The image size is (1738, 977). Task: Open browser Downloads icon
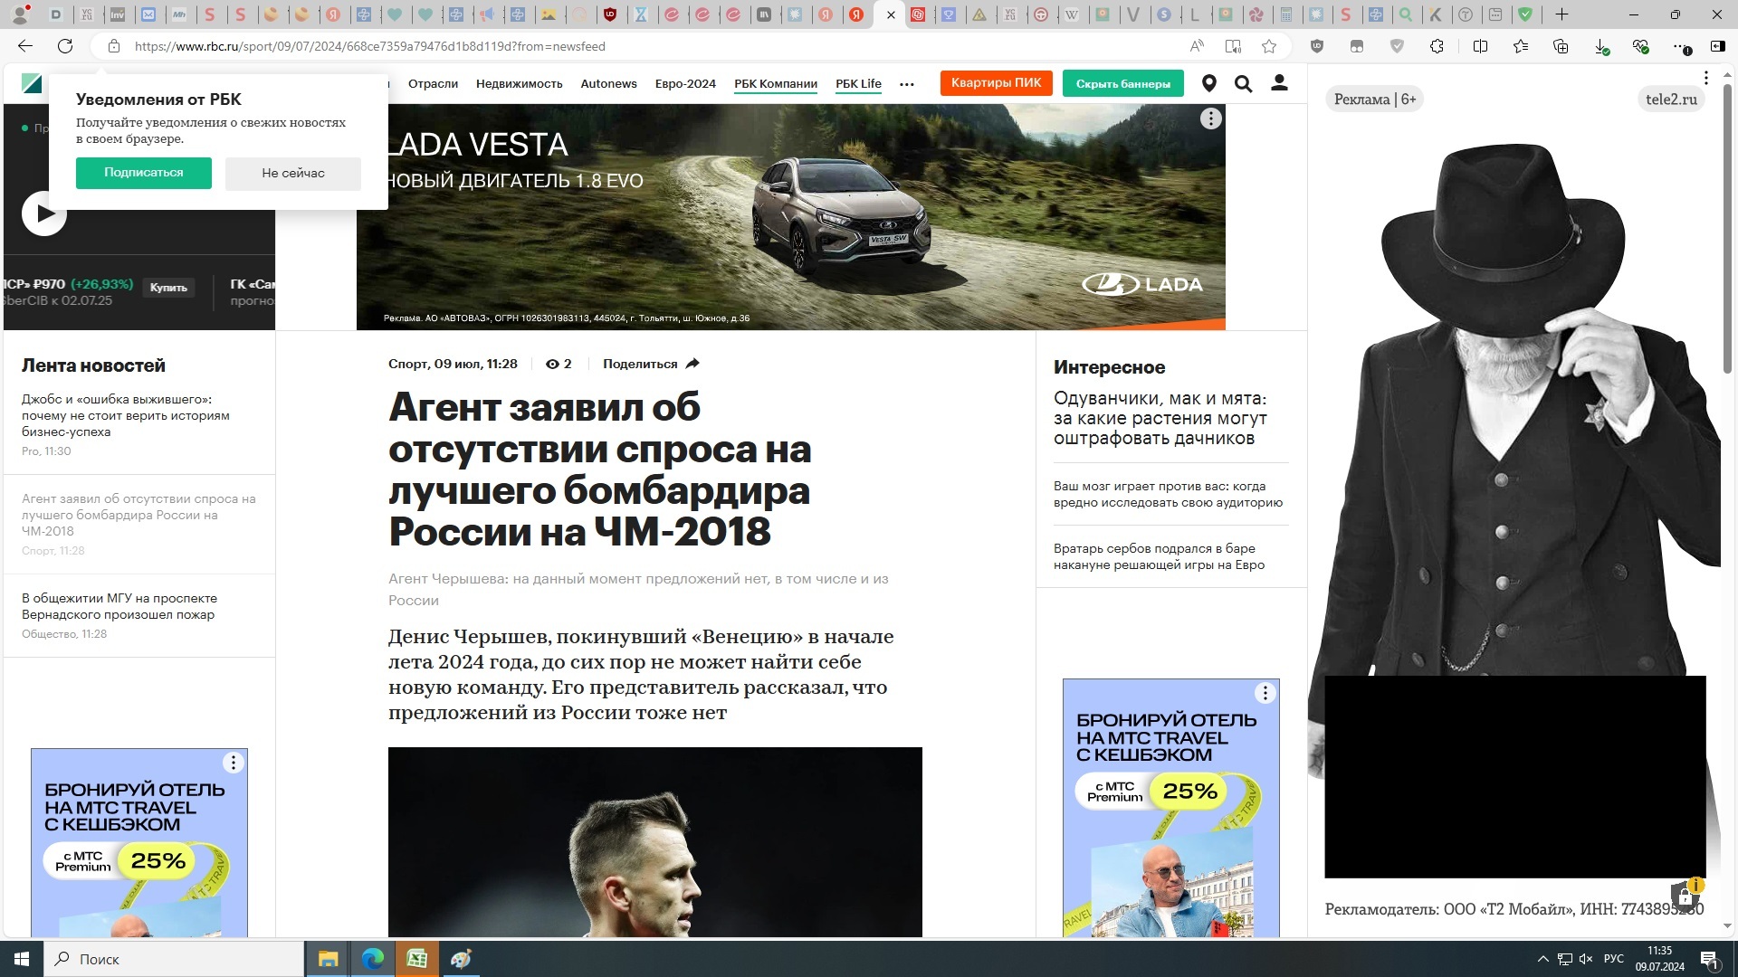point(1600,46)
